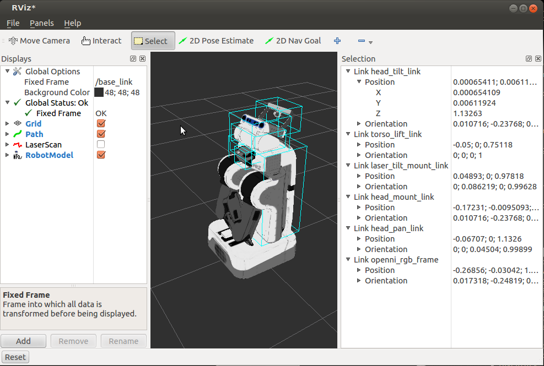Choose the 2D Pose Estimate tool
The height and width of the screenshot is (366, 544).
(216, 41)
